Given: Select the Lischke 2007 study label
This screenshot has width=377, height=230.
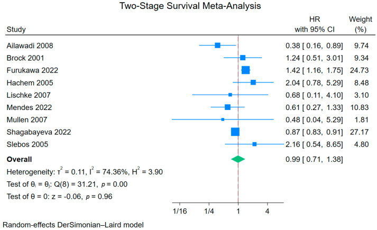Looking at the screenshot, I should click(x=29, y=95).
